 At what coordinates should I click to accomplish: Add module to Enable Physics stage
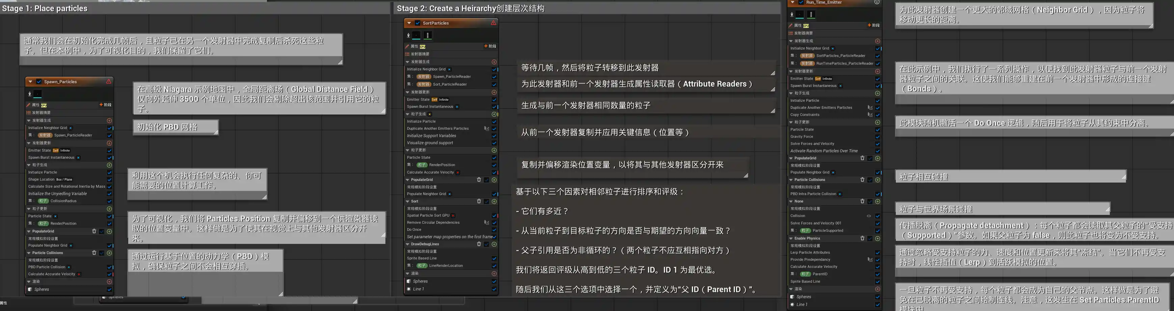pyautogui.click(x=877, y=238)
